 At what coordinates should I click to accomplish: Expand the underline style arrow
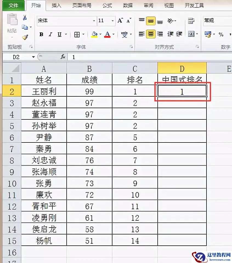pos(66,34)
